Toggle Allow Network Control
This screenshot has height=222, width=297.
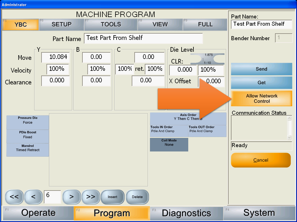tap(262, 99)
